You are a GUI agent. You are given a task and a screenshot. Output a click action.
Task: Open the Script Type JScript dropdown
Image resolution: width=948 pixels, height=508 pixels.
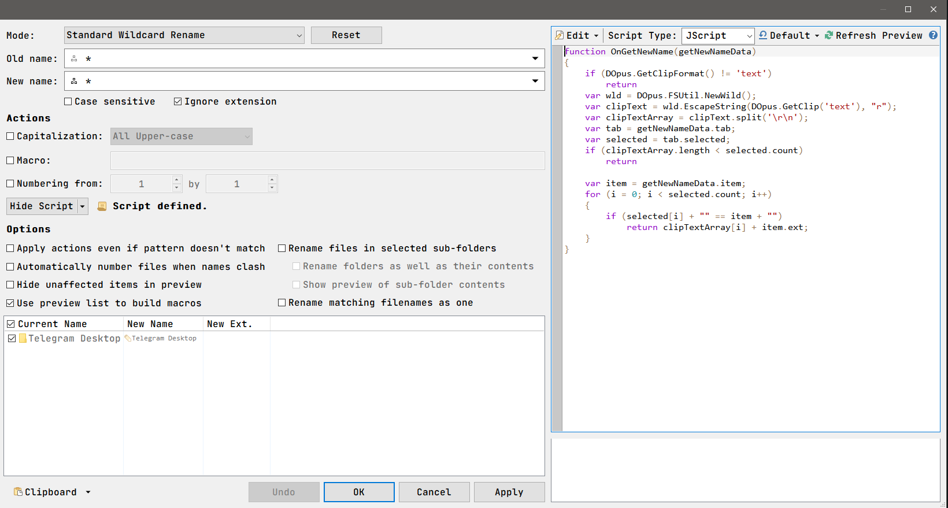[718, 36]
